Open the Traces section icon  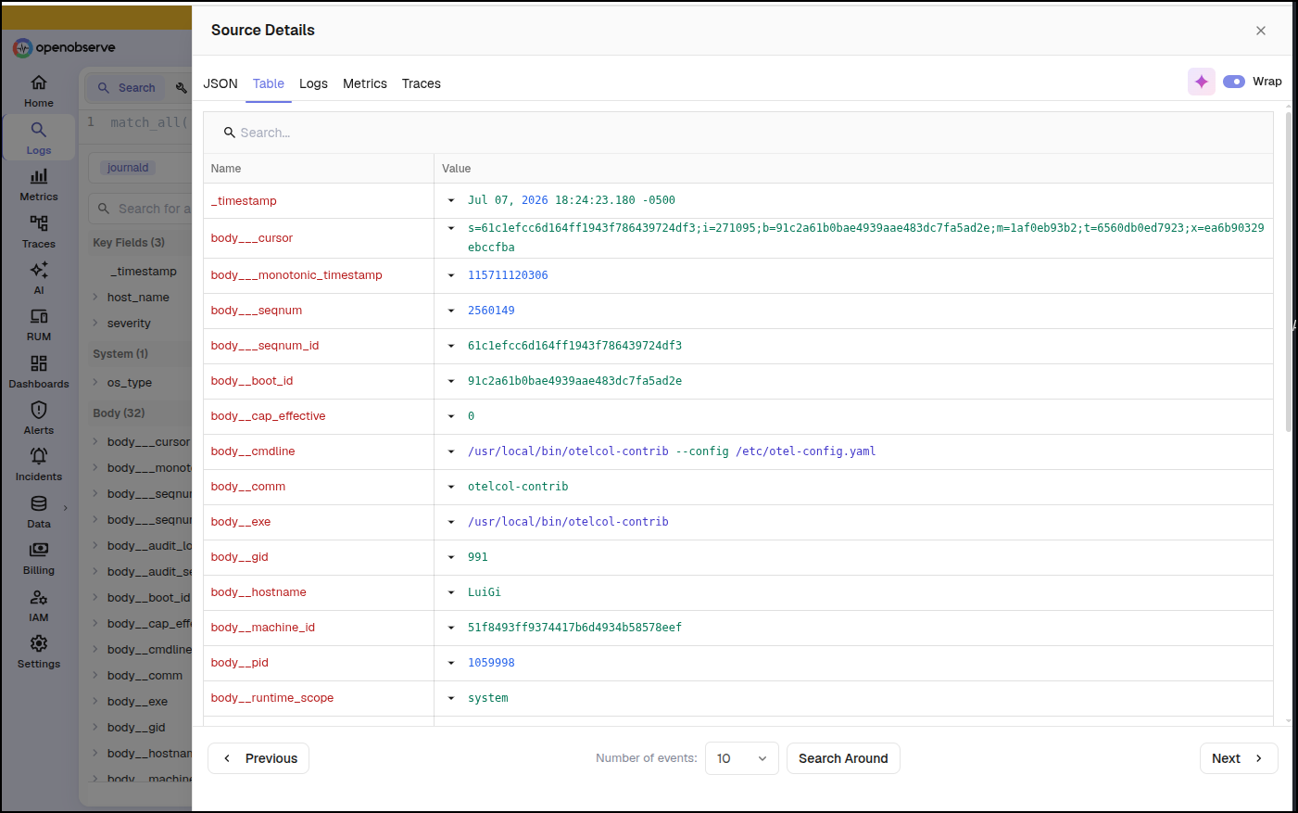pos(39,223)
